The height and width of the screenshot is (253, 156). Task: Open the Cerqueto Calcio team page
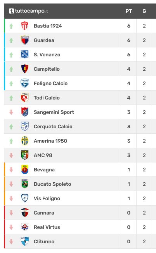(x=53, y=127)
